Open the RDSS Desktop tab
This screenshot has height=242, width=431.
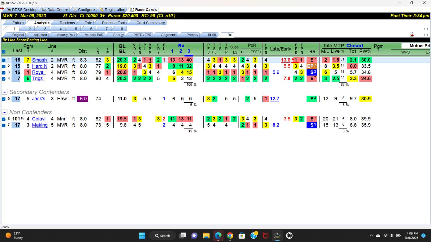[x=22, y=9]
